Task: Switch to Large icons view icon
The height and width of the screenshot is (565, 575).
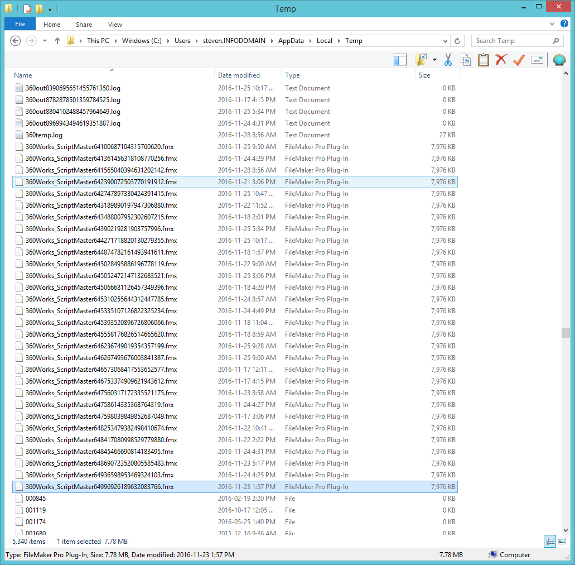Action: 562,541
